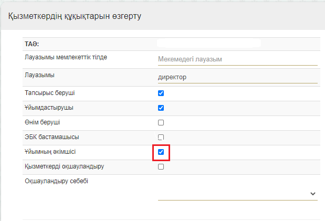Screen dimensions: 325x221
Task: Click the Тапсырыс беруші label text
Action: pyautogui.click(x=50, y=93)
